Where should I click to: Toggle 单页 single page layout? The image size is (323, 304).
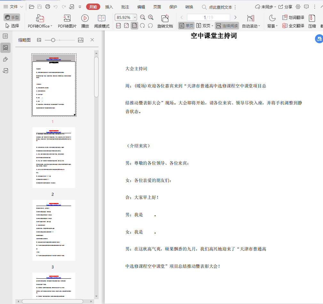[x=186, y=26]
